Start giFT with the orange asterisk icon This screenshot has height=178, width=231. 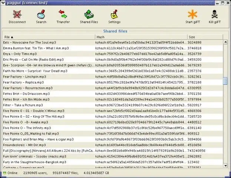pos(192,14)
